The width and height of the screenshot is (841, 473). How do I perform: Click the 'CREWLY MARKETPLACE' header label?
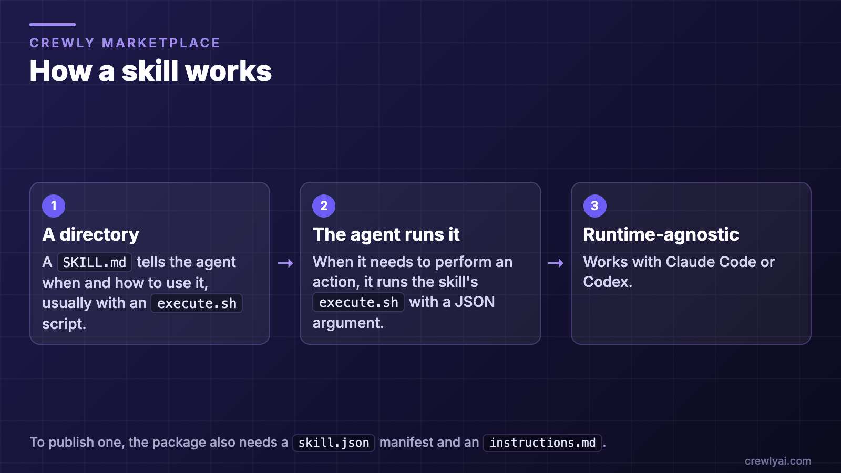point(125,43)
